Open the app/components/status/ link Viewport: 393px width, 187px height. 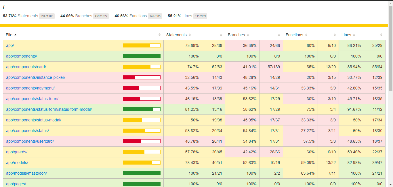click(27, 131)
